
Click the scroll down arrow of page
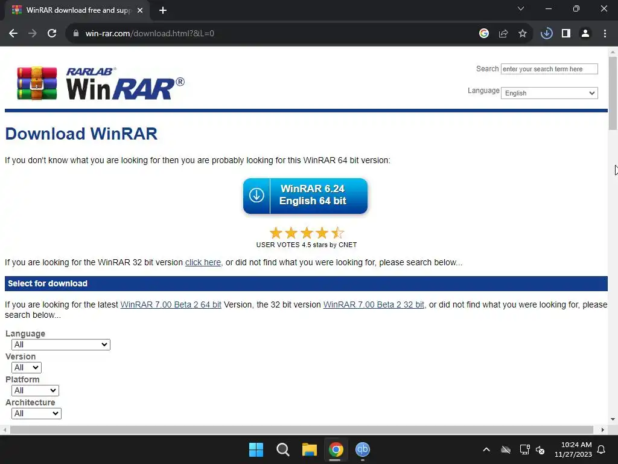coord(613,419)
